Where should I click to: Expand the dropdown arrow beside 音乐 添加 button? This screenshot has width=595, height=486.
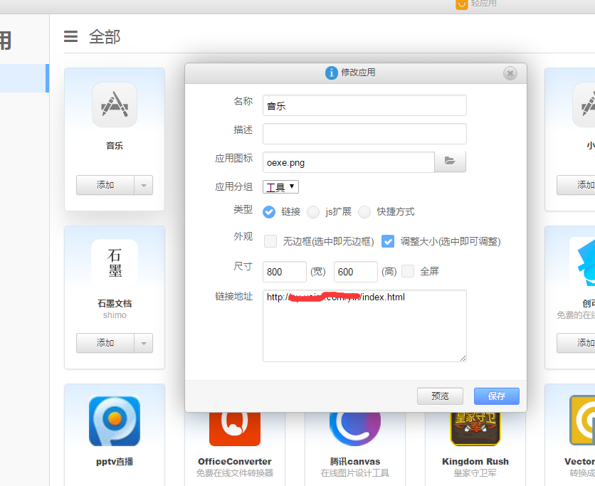point(144,185)
